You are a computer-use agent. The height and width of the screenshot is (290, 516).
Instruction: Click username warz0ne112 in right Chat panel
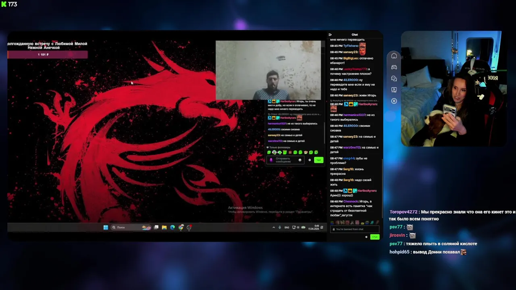point(352,147)
